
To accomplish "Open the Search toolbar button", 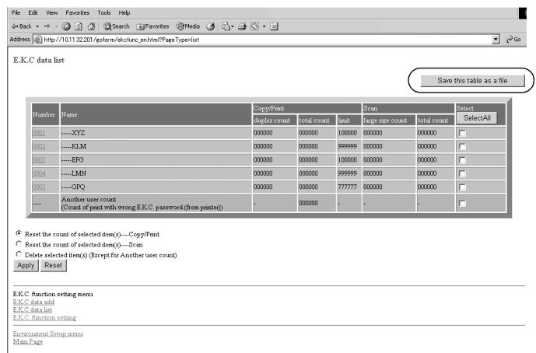I will (x=117, y=26).
